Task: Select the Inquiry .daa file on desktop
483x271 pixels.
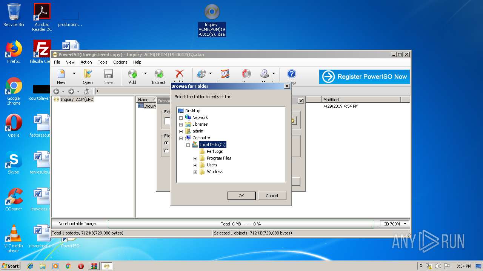Action: point(212,21)
